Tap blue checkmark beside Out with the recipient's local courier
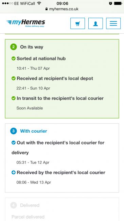Screen dimensions: 124x221 [x=14, y=143]
